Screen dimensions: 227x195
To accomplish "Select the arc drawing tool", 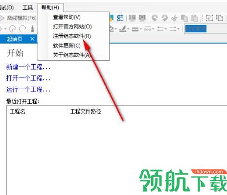I will click(23, 29).
